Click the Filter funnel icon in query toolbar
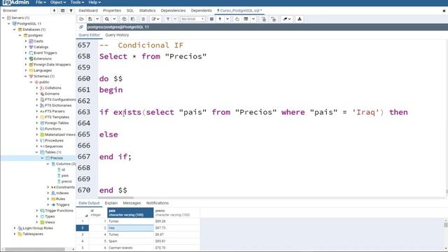 pos(168,19)
